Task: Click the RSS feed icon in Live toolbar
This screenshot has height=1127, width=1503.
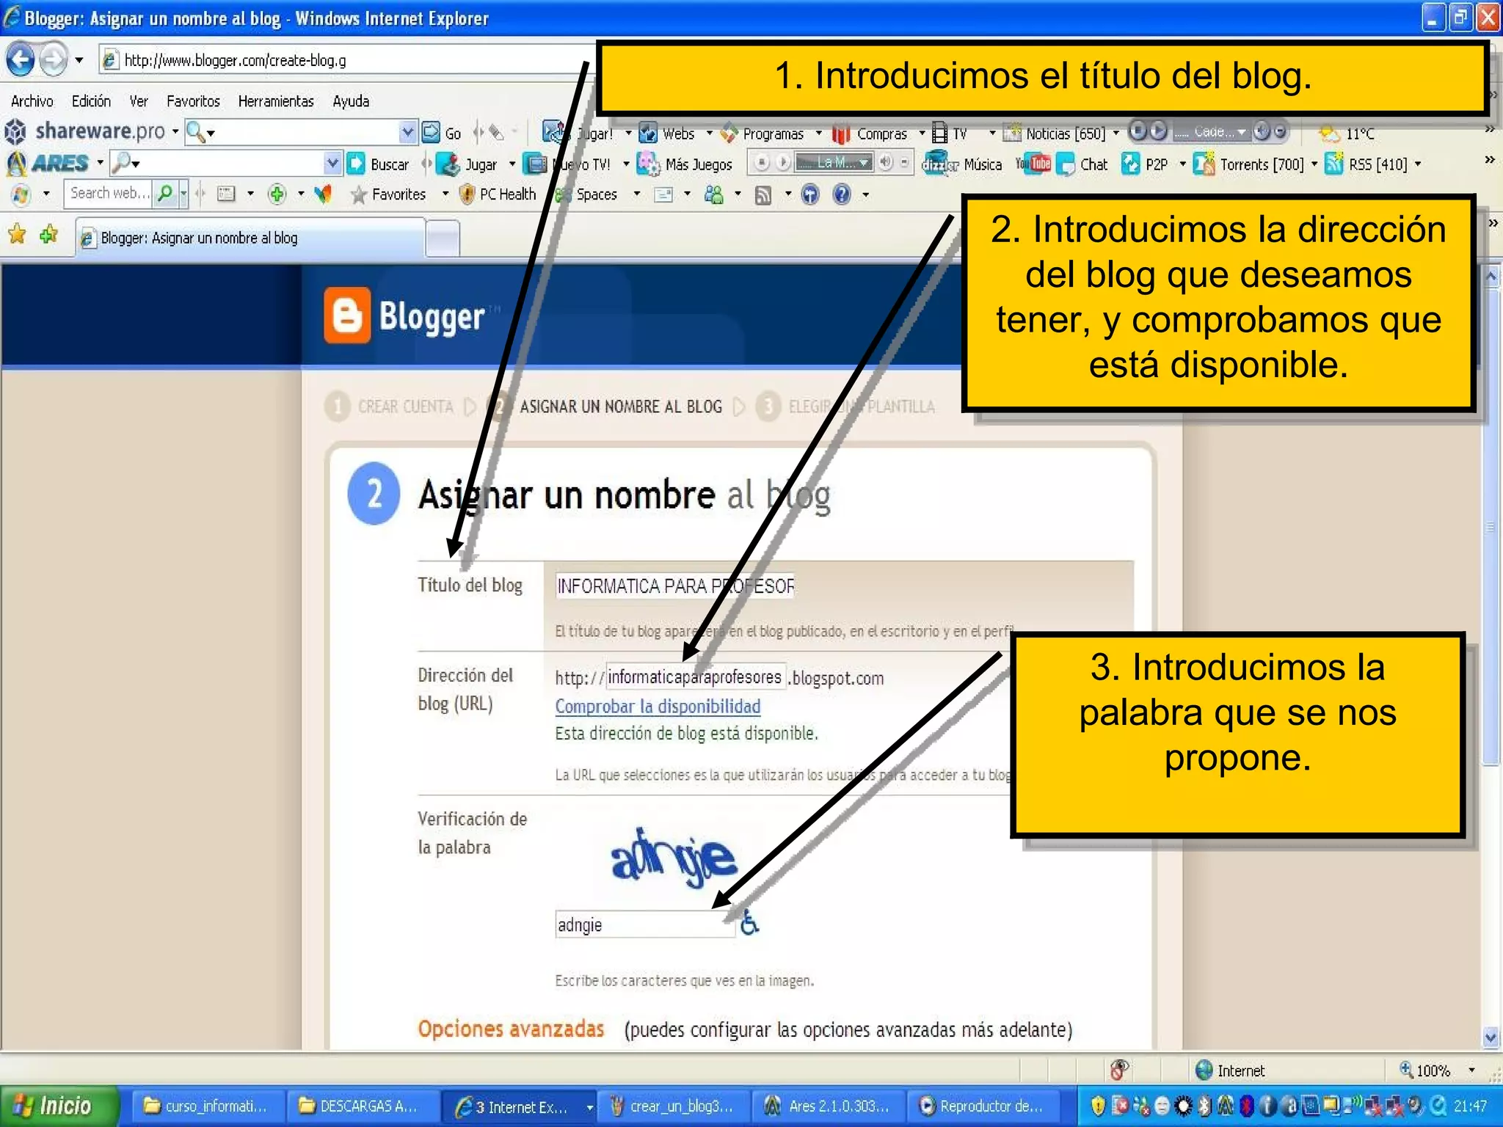Action: click(763, 195)
